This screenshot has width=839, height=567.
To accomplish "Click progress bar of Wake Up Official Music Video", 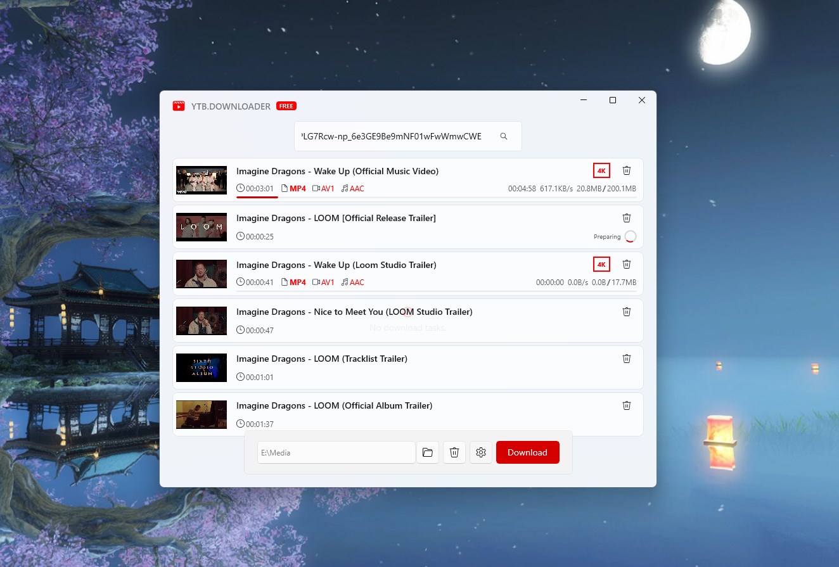I will (437, 197).
